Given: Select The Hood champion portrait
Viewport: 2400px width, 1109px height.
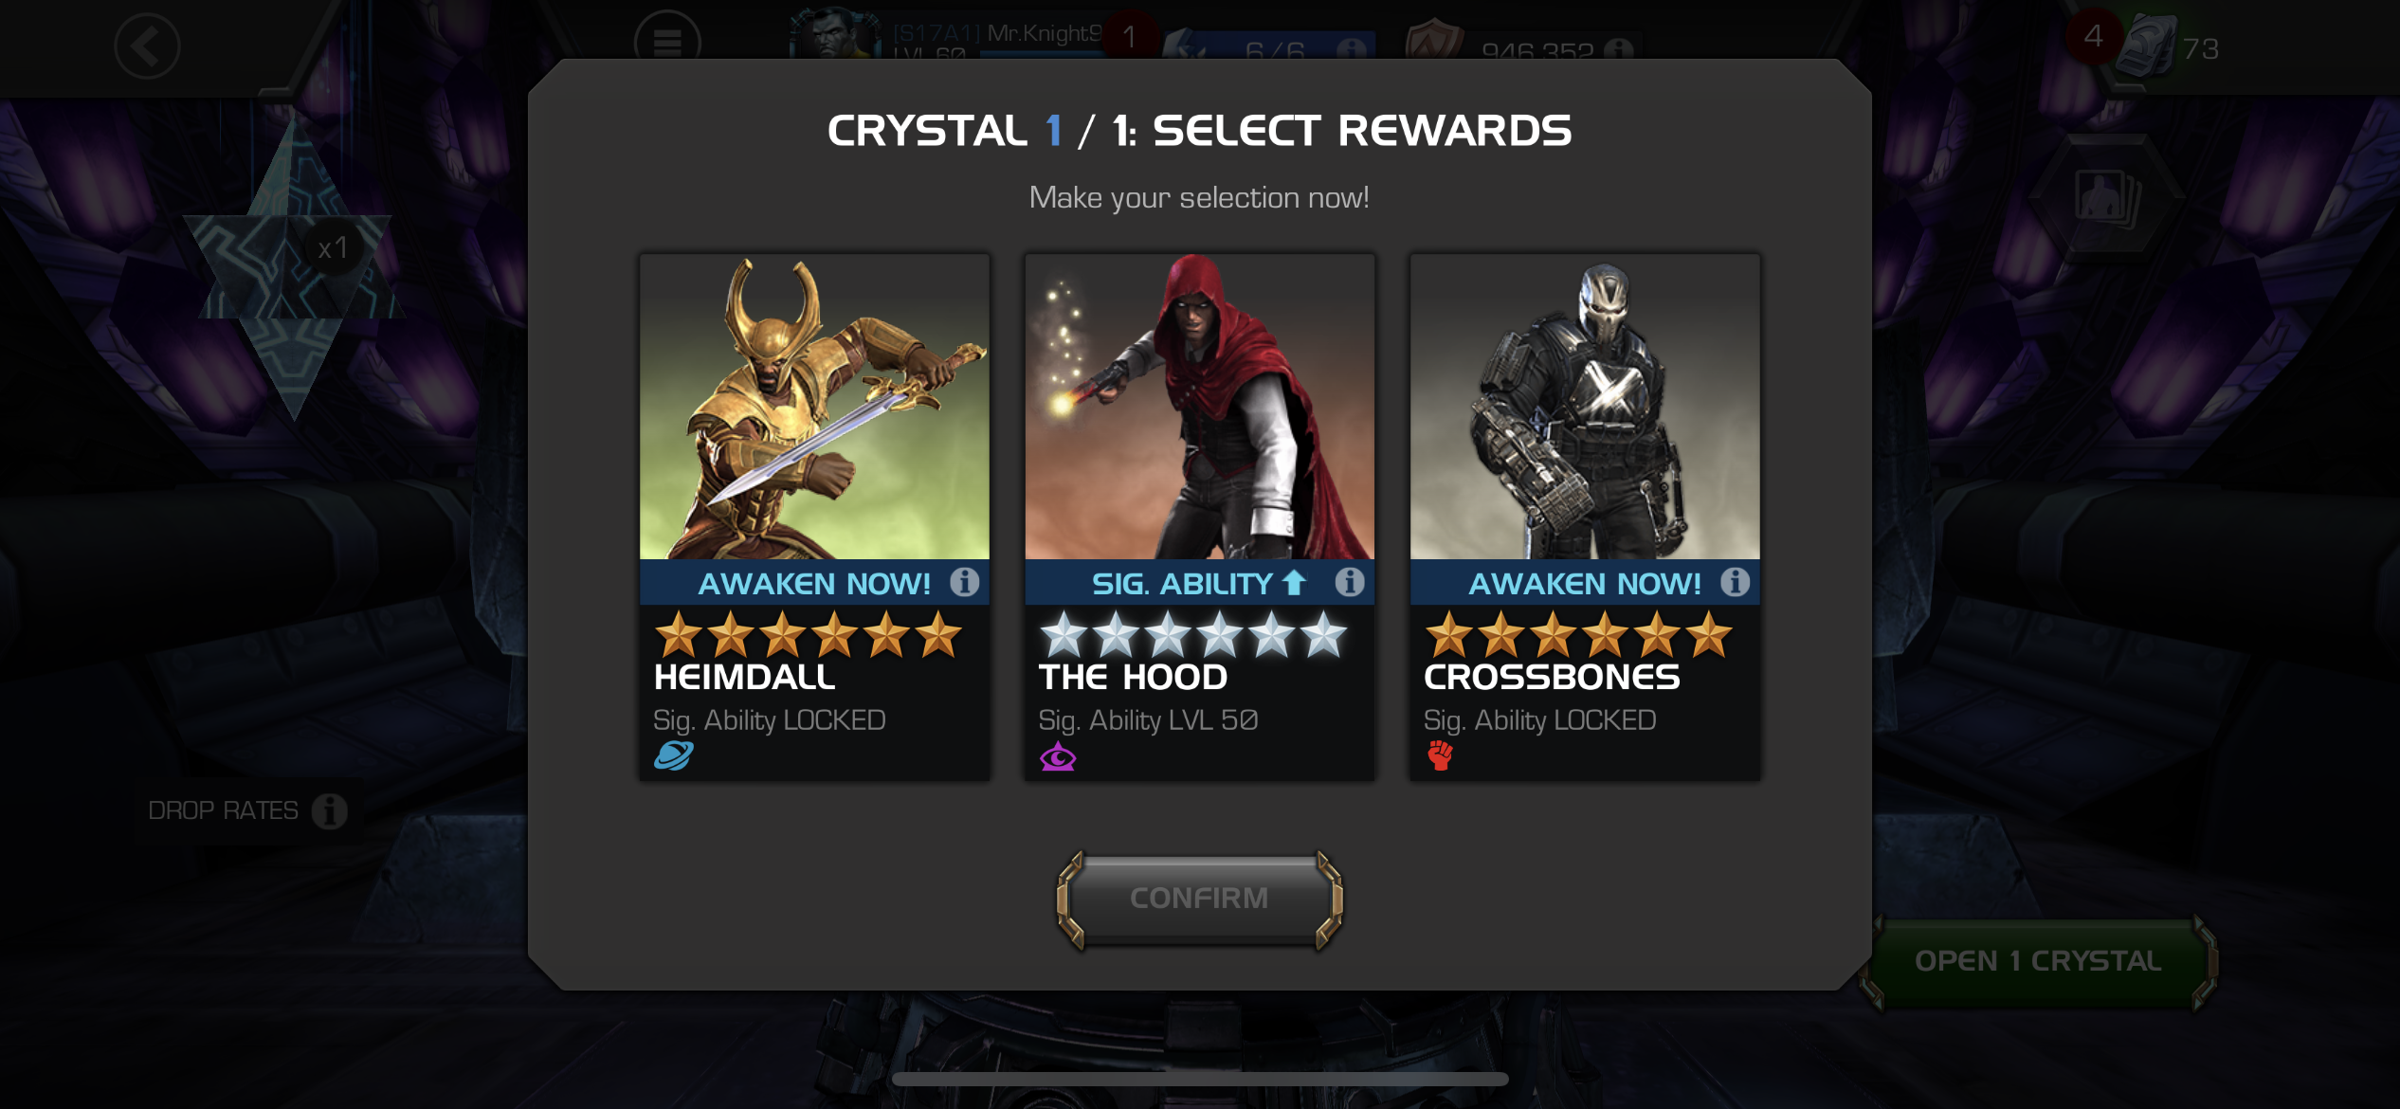Looking at the screenshot, I should (x=1199, y=407).
